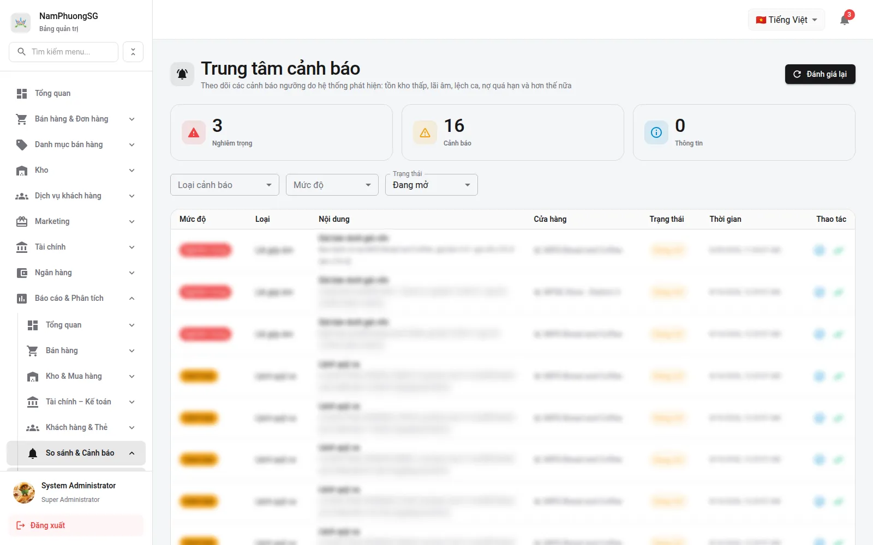873x545 pixels.
Task: Click the bank icon for Tài chính
Action: tap(22, 247)
